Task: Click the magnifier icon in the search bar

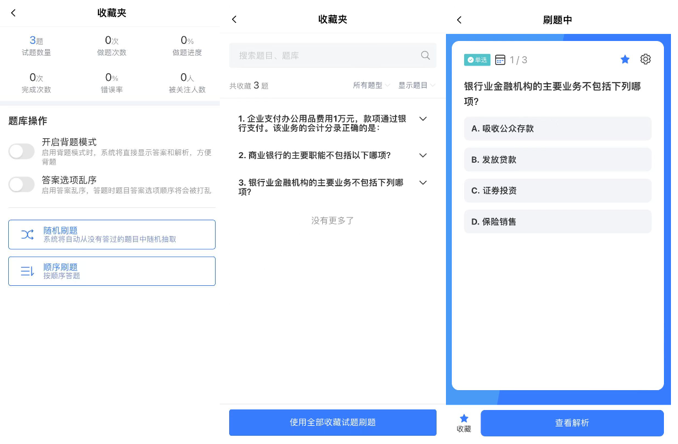Action: tap(425, 55)
